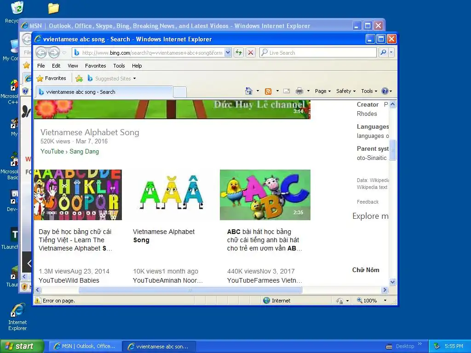
Task: Select the vvientamese abc song tab
Action: pos(104,92)
